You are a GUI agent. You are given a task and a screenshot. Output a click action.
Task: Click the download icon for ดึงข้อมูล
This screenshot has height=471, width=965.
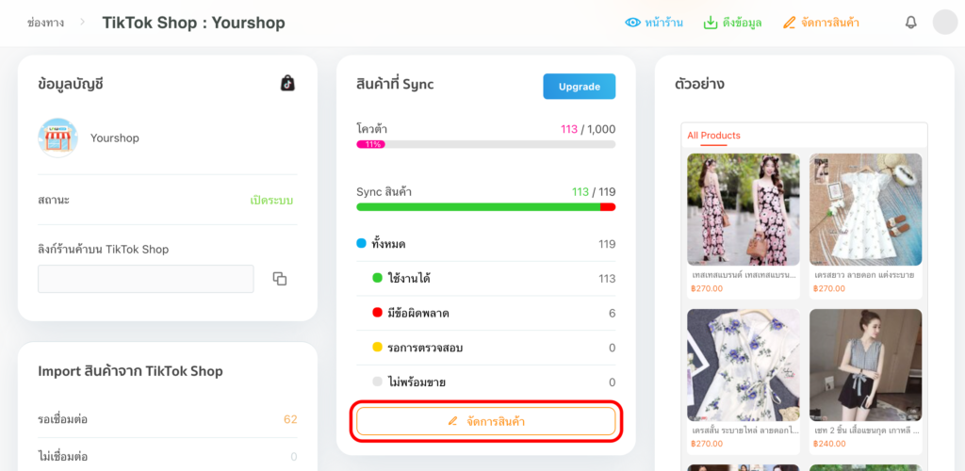tap(711, 23)
